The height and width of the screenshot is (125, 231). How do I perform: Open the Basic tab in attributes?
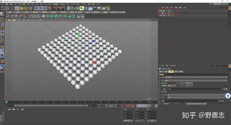[x=161, y=71]
